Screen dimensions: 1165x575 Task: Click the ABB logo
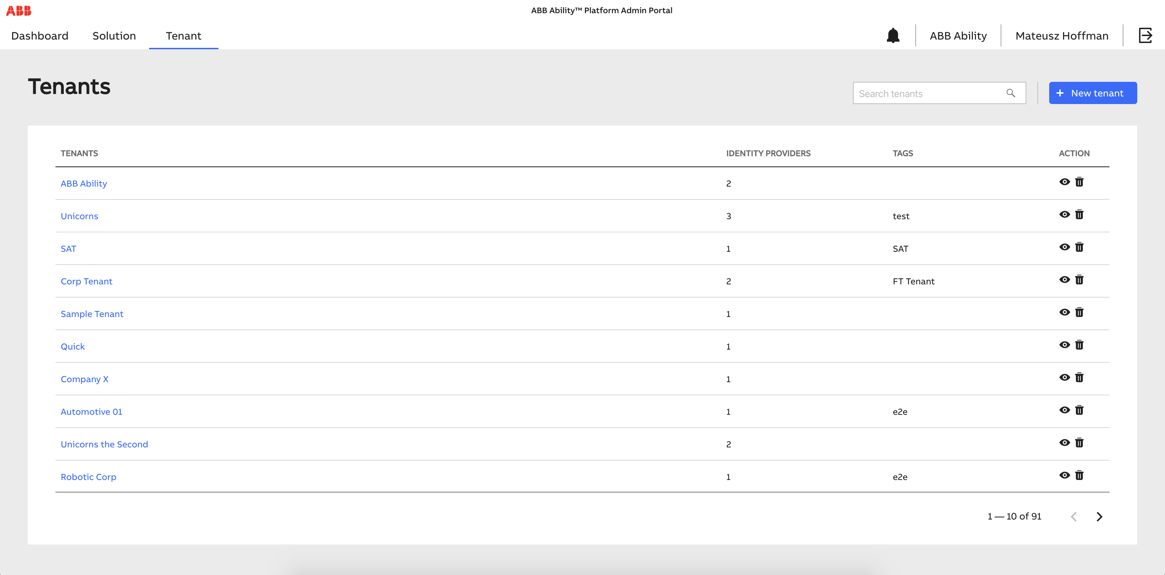(18, 10)
